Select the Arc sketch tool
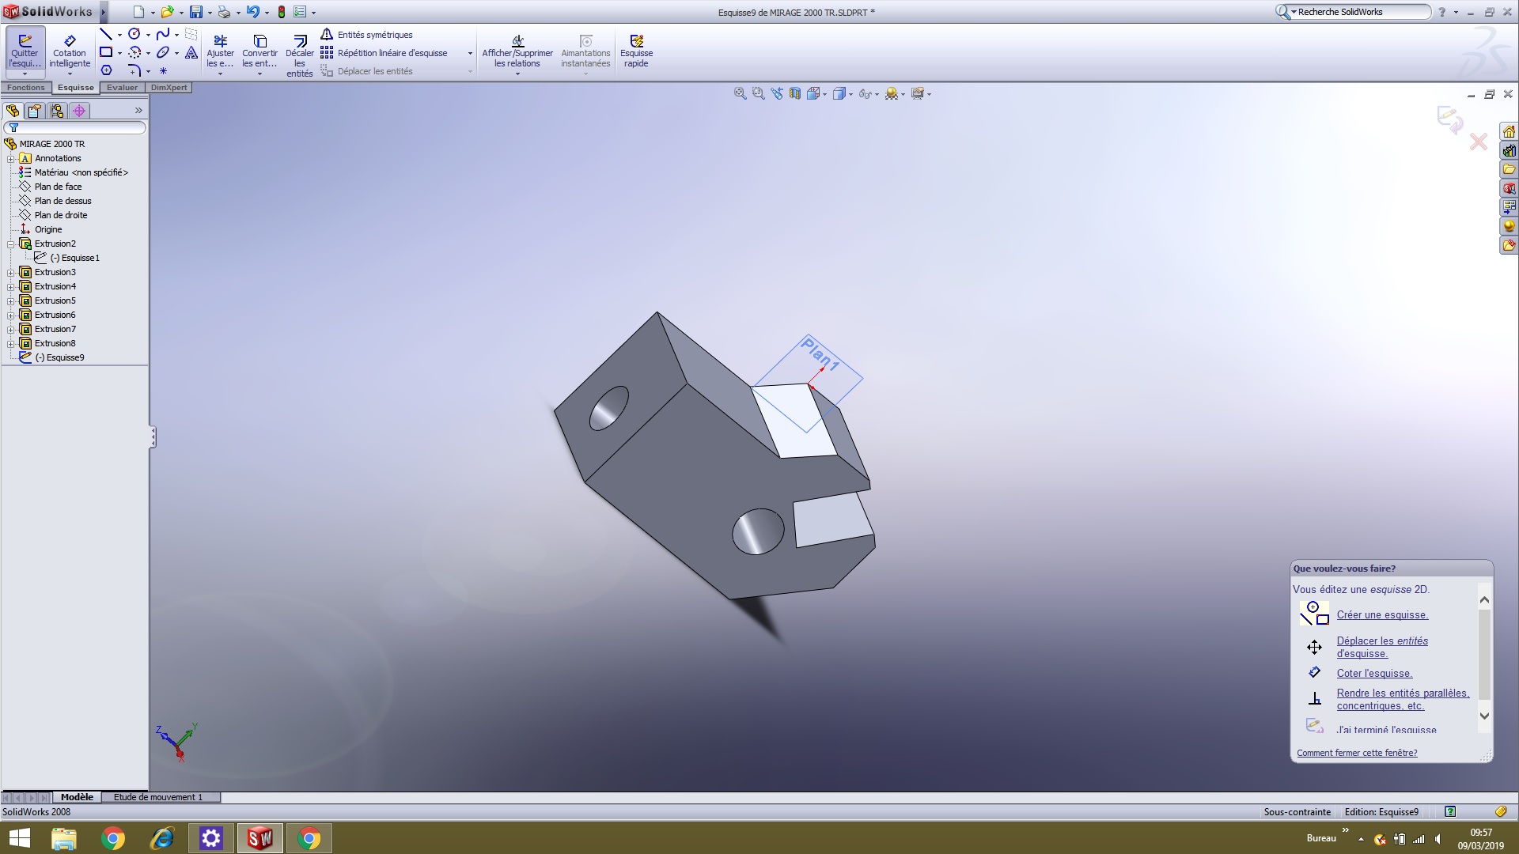Image resolution: width=1519 pixels, height=854 pixels. (x=134, y=52)
